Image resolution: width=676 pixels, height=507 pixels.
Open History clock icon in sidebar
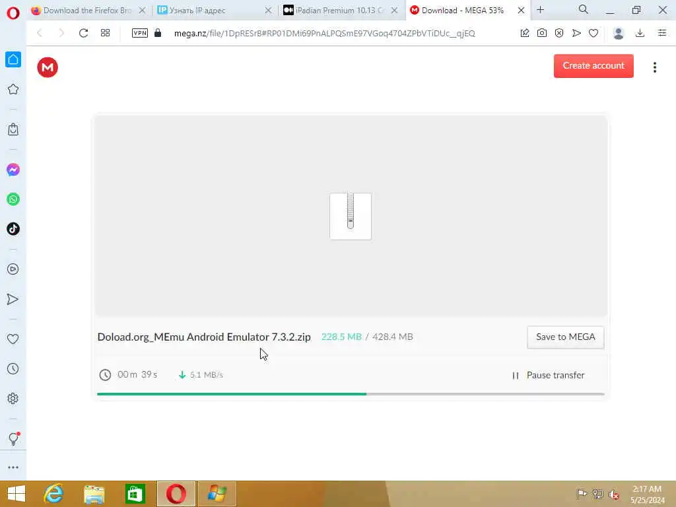point(13,368)
